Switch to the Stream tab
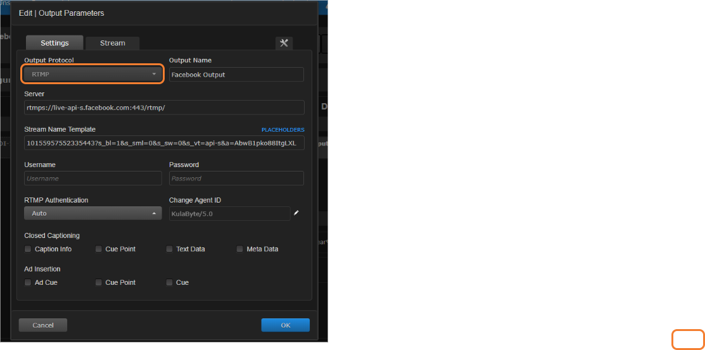Screen dimensions: 705x350 coord(113,43)
